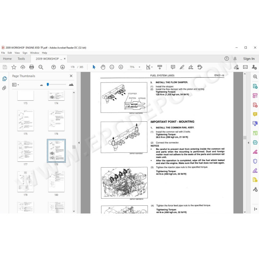Enlarge thumbnail size large mountain icon
This screenshot has width=259, height=259.
(x=71, y=85)
